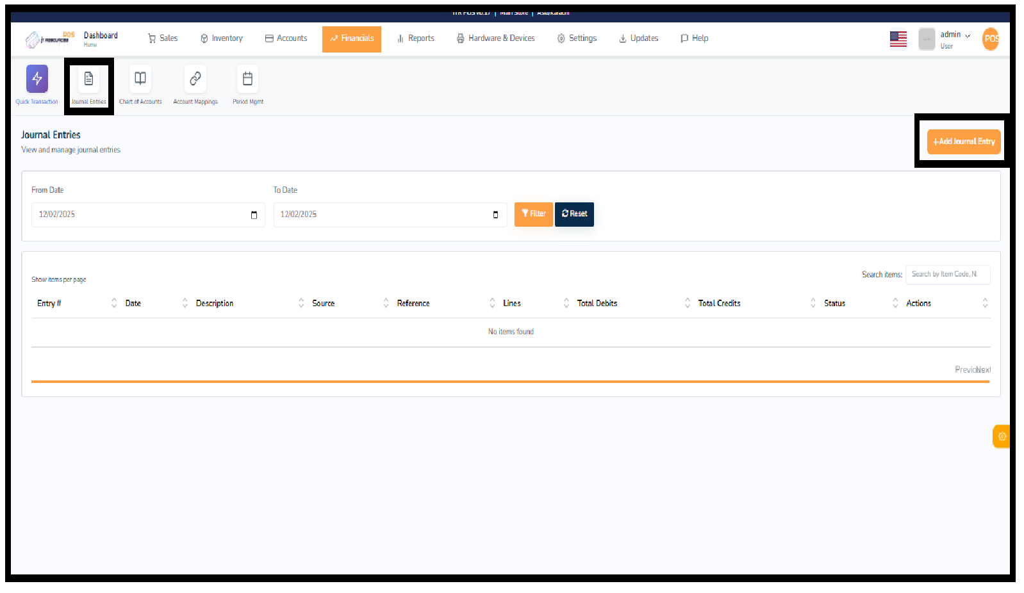Apply the date Filter button
The width and height of the screenshot is (1024, 593).
tap(534, 215)
